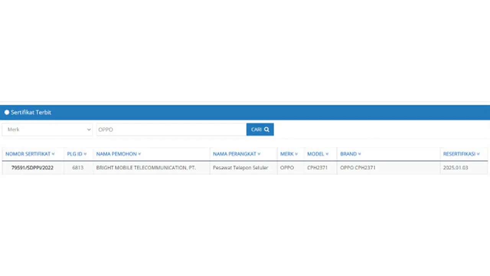Open the Merk filter dropdown
490x276 pixels.
tap(47, 130)
